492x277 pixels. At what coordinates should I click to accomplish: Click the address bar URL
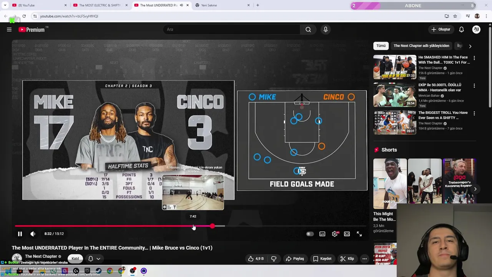69,16
